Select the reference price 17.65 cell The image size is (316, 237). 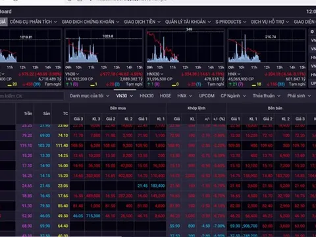(x=63, y=196)
